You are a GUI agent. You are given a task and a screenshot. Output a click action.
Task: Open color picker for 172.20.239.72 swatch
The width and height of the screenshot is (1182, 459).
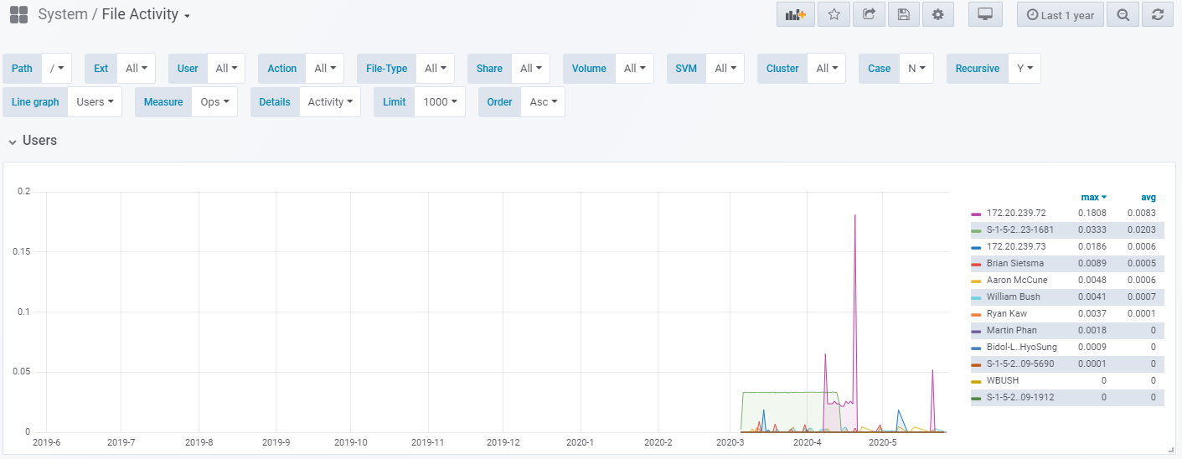pyautogui.click(x=976, y=214)
